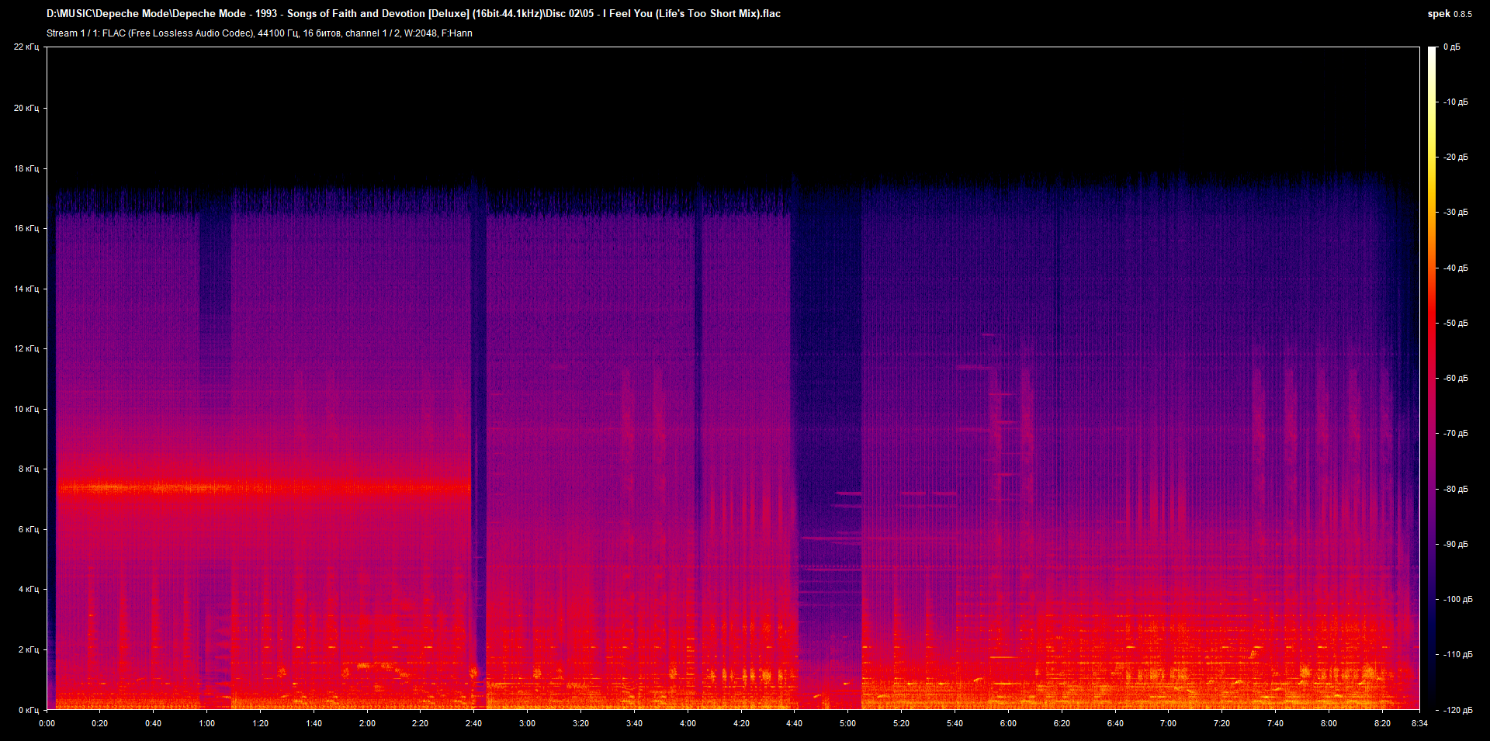Click the 8:34 end time label
Screen dimensions: 1490x741
[x=1419, y=723]
